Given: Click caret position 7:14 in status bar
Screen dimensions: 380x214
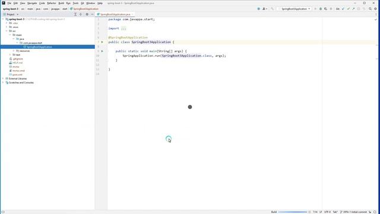Looking at the screenshot, I should [x=315, y=212].
